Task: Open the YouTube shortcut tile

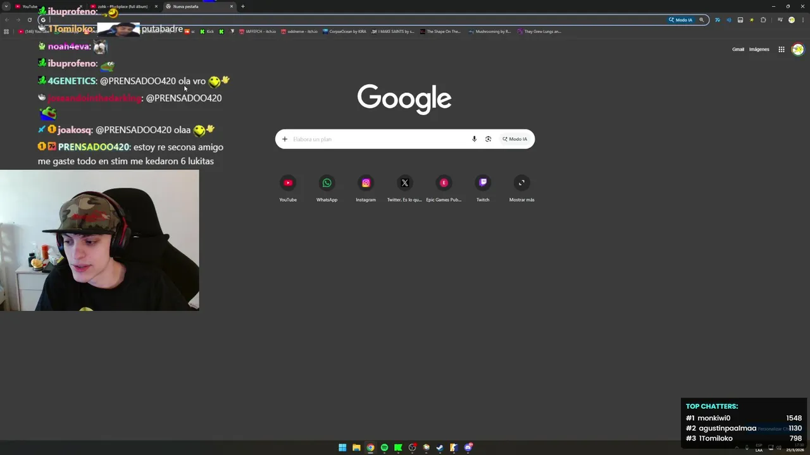Action: (288, 188)
